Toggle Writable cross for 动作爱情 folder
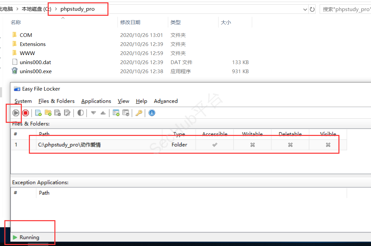This screenshot has height=246, width=371. [x=252, y=145]
